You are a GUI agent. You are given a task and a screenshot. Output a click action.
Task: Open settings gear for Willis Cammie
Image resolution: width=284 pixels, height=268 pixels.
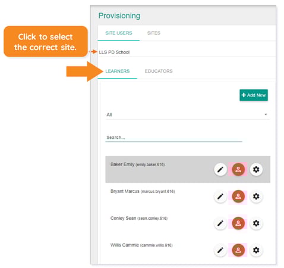[x=256, y=250]
